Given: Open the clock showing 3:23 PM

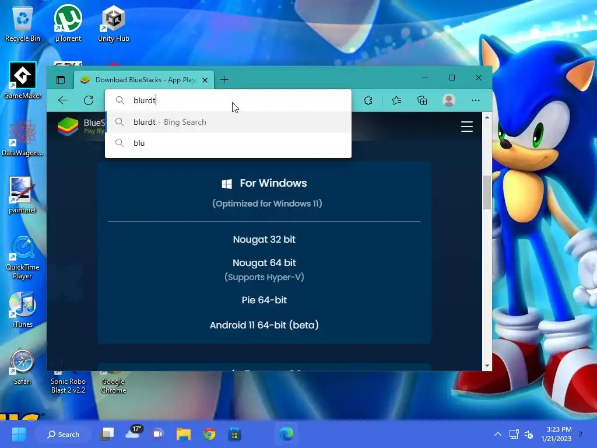Looking at the screenshot, I should [557, 434].
